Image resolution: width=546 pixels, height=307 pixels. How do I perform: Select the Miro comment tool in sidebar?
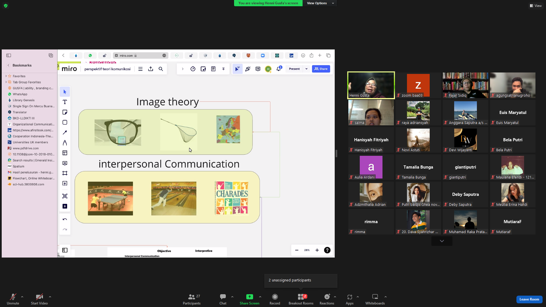(65, 163)
